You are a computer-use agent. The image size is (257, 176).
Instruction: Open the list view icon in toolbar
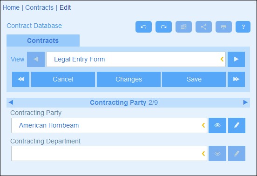(183, 27)
